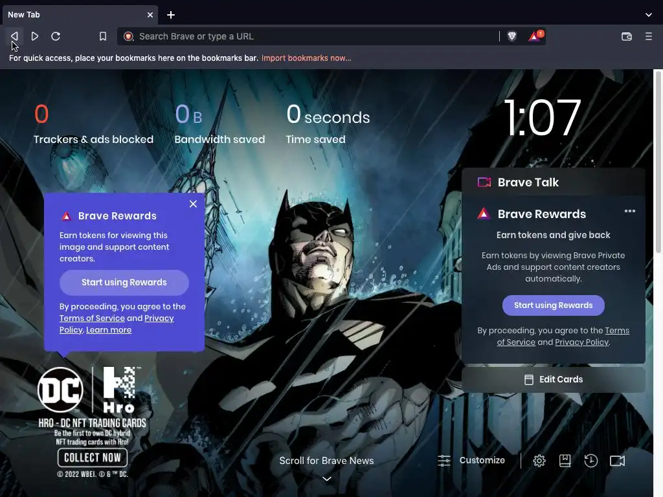Open Terms of Service link in popup

92,318
